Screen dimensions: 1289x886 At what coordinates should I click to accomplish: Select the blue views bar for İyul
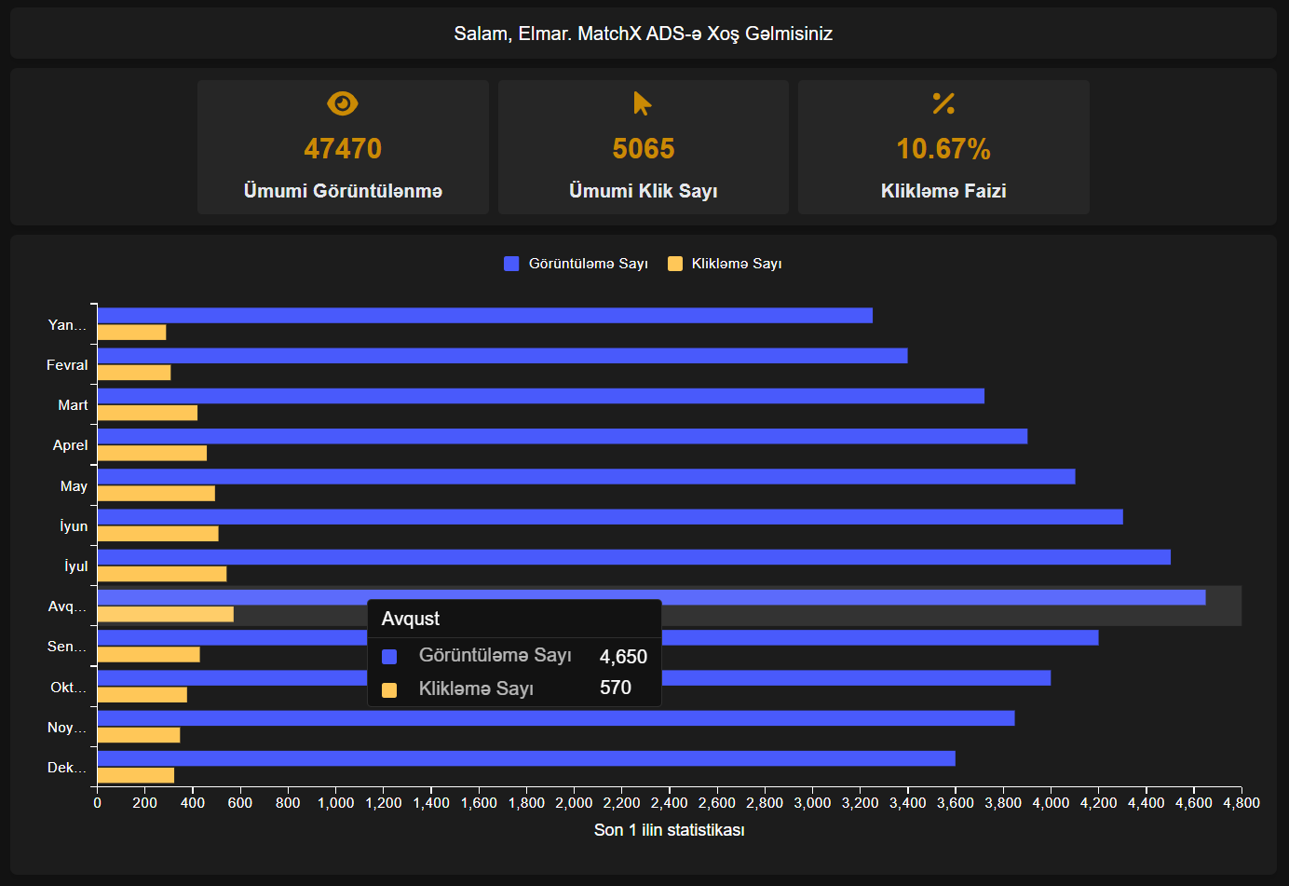633,557
